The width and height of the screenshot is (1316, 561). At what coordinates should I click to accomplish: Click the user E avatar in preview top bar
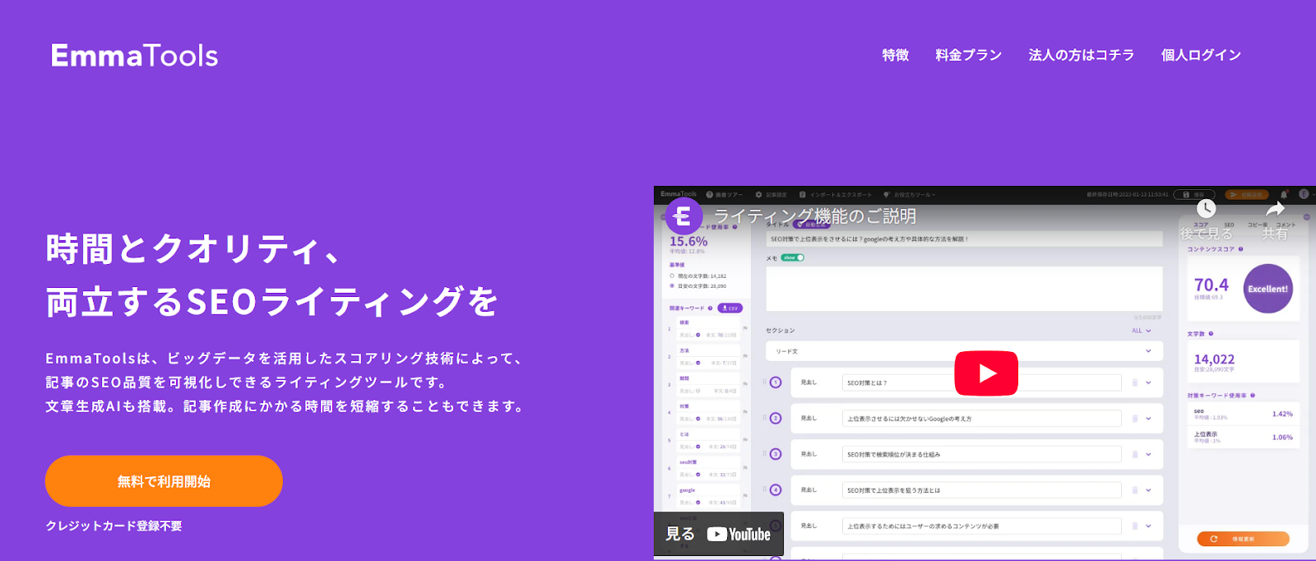click(1304, 194)
